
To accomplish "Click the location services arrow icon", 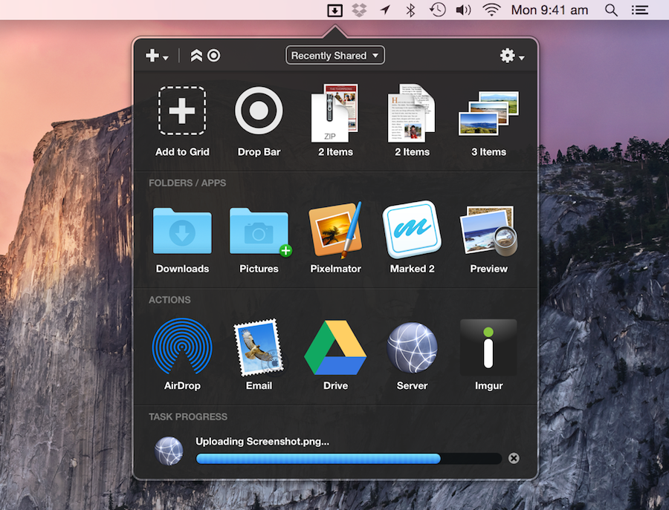I will (385, 10).
